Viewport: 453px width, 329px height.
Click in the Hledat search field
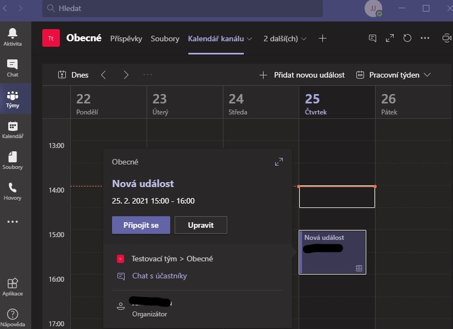pos(183,8)
